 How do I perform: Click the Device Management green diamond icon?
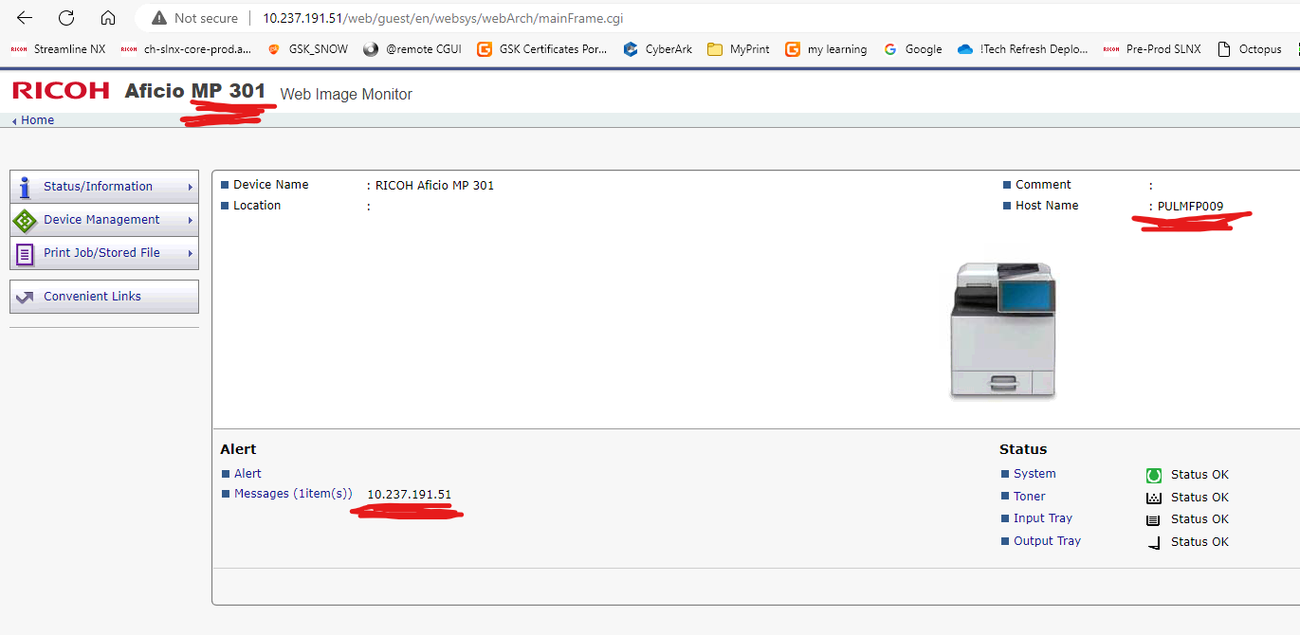tap(25, 220)
